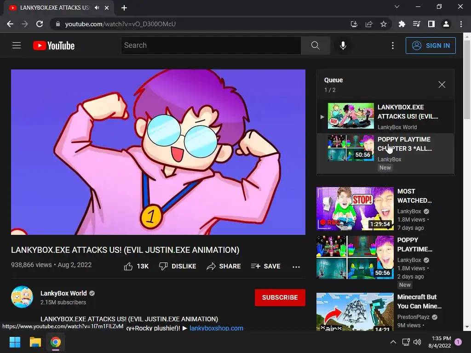Go back in browser history
471x353 pixels.
10,24
